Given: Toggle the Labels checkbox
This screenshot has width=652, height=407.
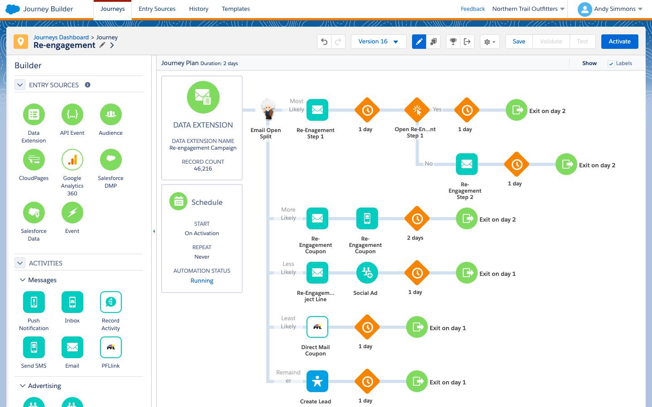Looking at the screenshot, I should 611,64.
